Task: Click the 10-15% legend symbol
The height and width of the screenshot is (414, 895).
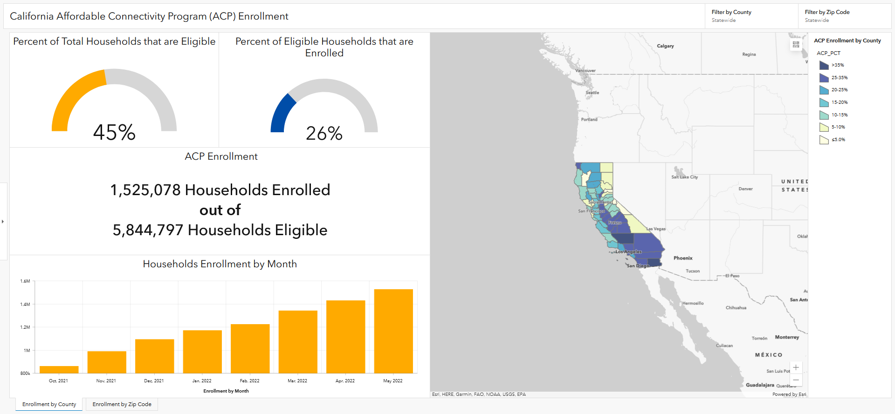Action: tap(824, 115)
